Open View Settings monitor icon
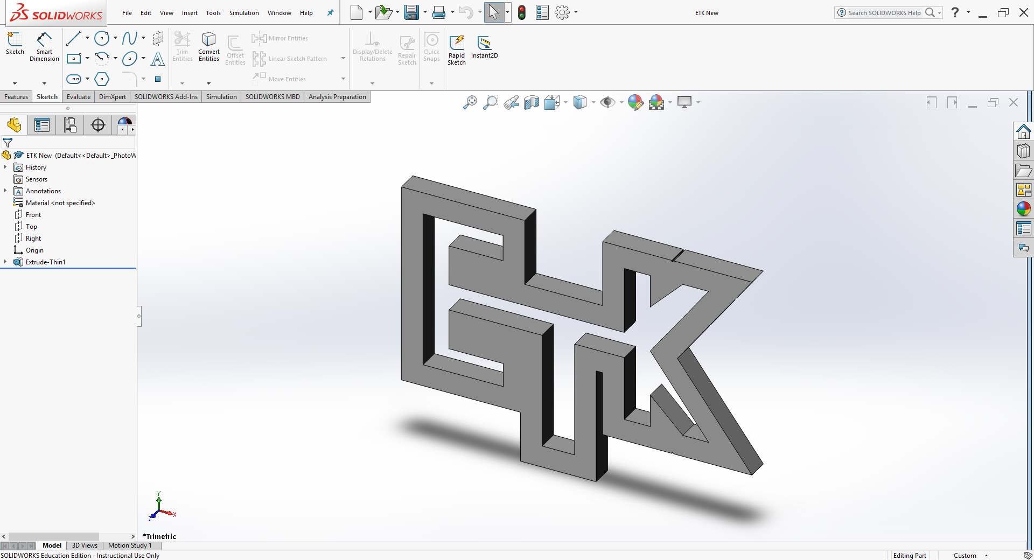This screenshot has height=560, width=1034. coord(684,102)
